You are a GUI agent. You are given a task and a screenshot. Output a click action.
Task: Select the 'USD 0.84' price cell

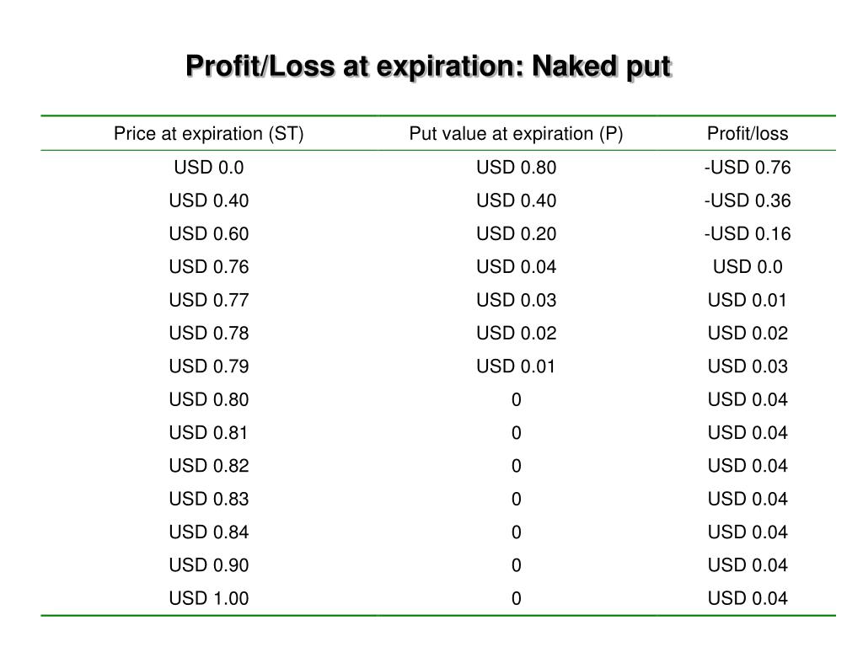(209, 532)
